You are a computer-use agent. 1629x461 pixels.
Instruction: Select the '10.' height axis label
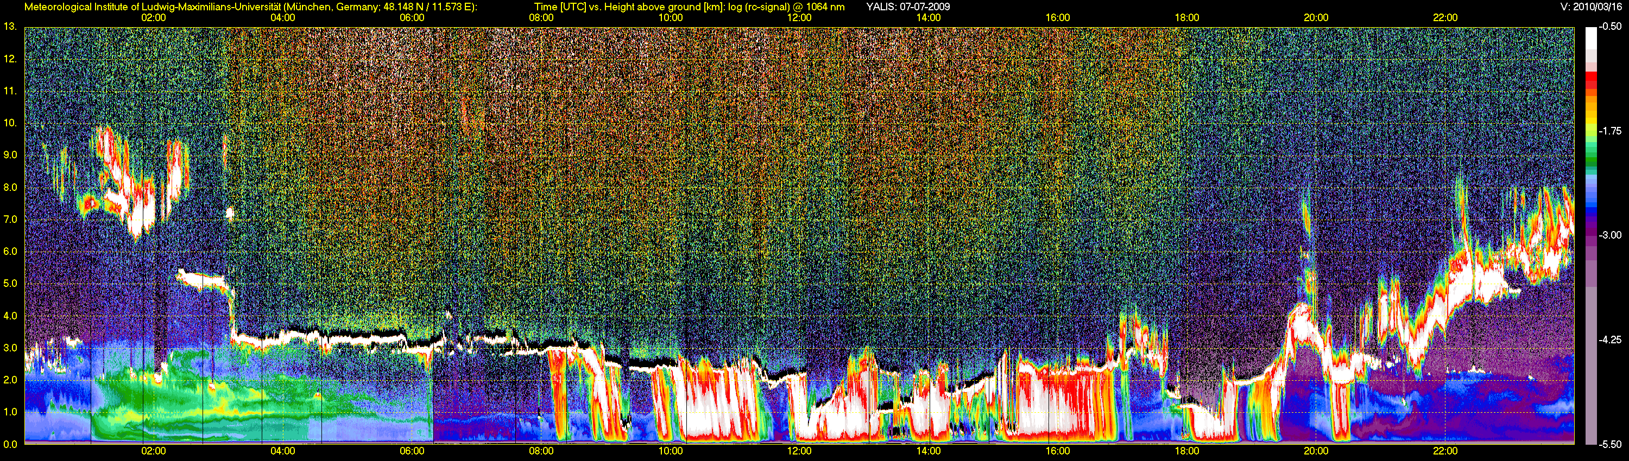click(10, 123)
